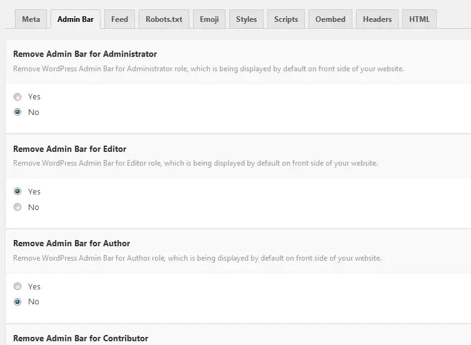Click the 'Remove Admin Bar for Author' heading
The height and width of the screenshot is (345, 471).
71,243
